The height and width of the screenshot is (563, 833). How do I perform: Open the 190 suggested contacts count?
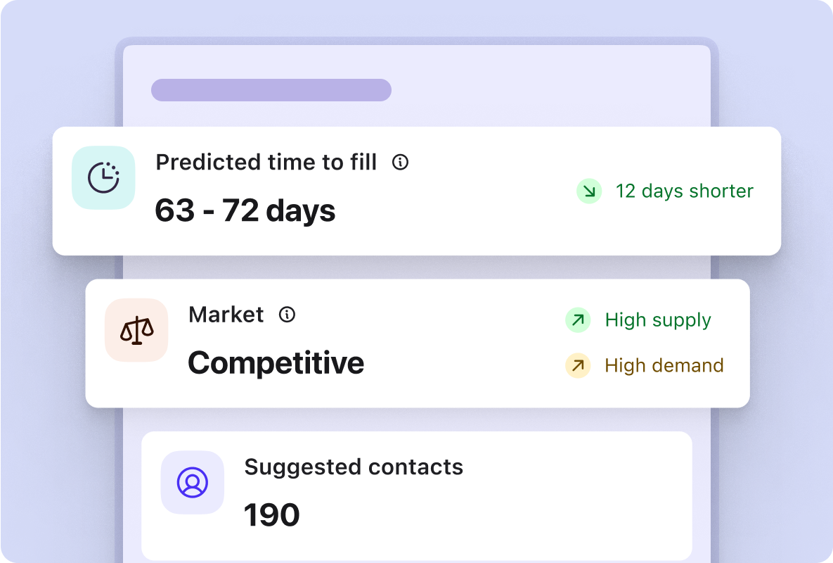tap(271, 515)
